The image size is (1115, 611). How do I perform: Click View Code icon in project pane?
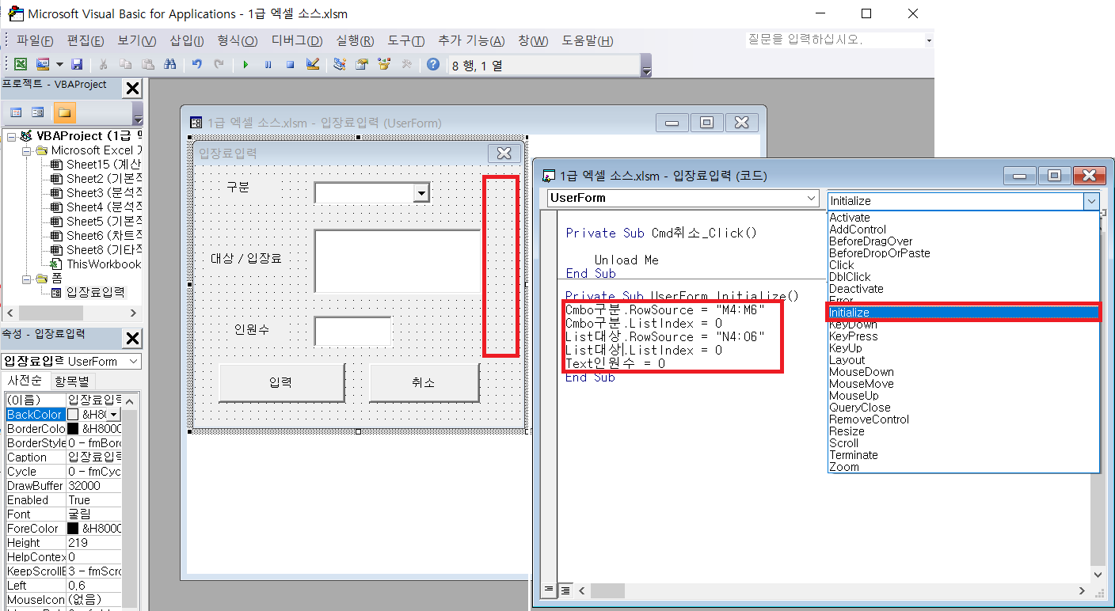(x=16, y=112)
